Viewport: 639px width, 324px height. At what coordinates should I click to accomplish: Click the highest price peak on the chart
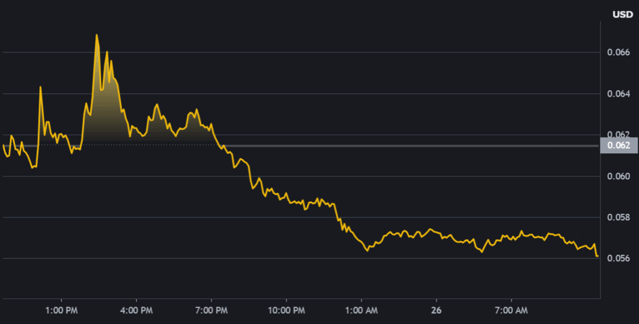97,35
